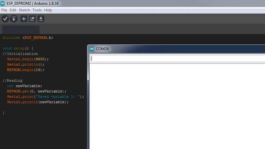
Task: Open the Help menu
Action: [x=48, y=10]
